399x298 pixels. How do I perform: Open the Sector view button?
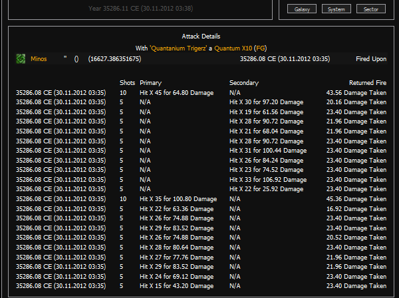[x=371, y=9]
